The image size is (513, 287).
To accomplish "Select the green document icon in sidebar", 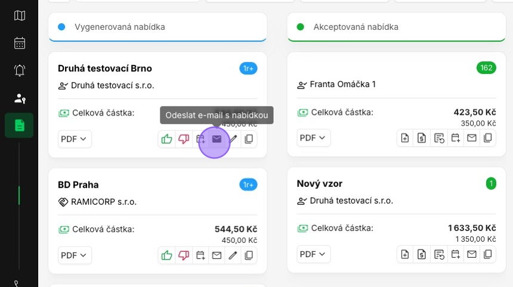I will (20, 125).
